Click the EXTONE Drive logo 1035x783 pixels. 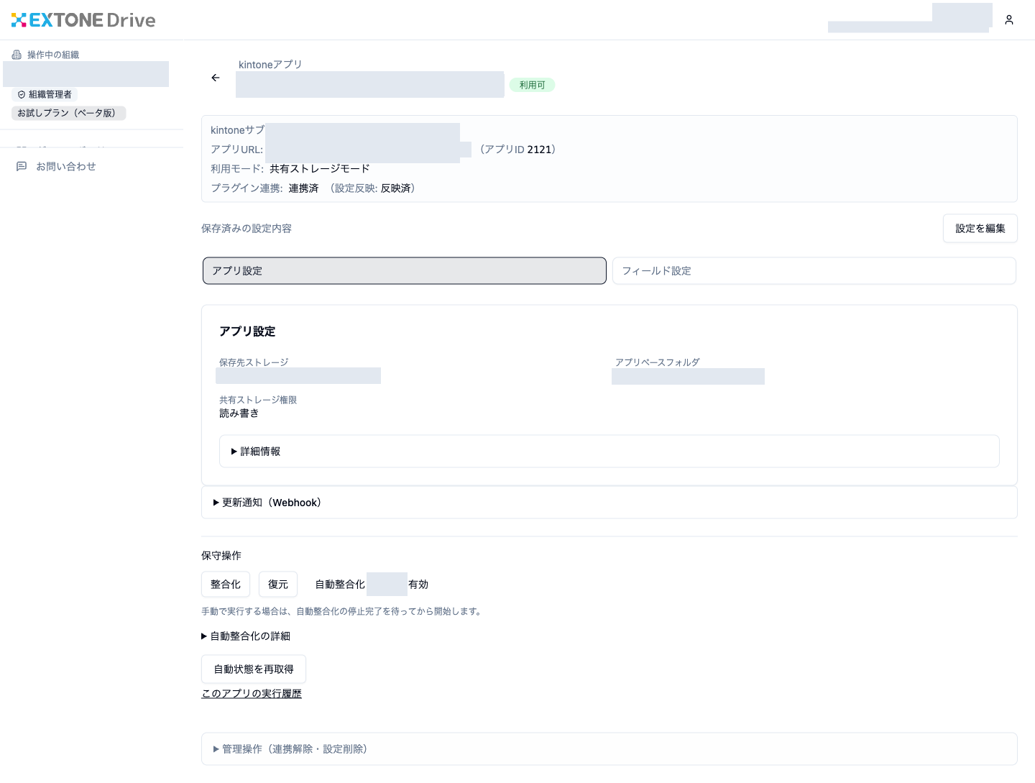[x=83, y=20]
